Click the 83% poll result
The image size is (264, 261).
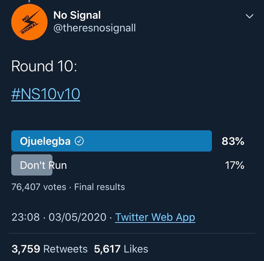233,142
